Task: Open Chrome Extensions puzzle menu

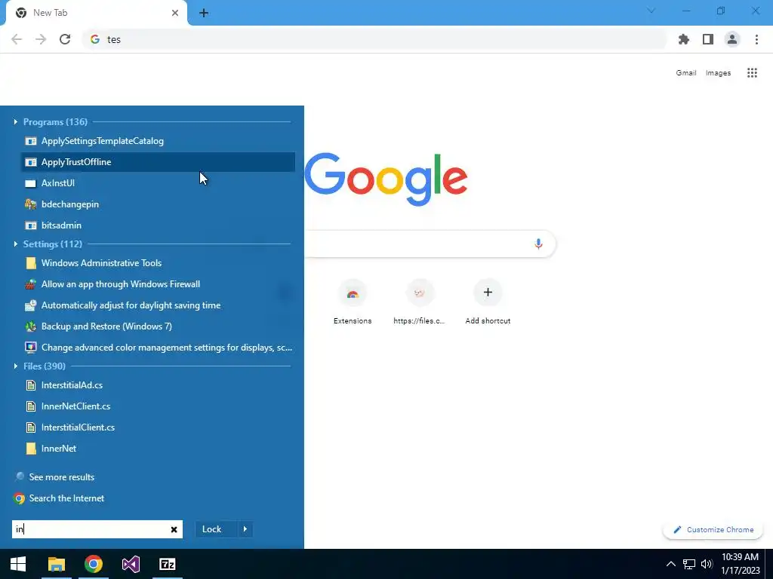Action: click(684, 39)
